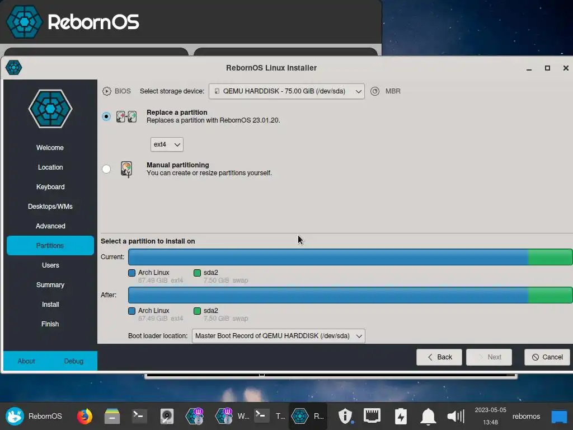Click the BIOS firmware icon
Image resolution: width=573 pixels, height=430 pixels.
tap(106, 91)
